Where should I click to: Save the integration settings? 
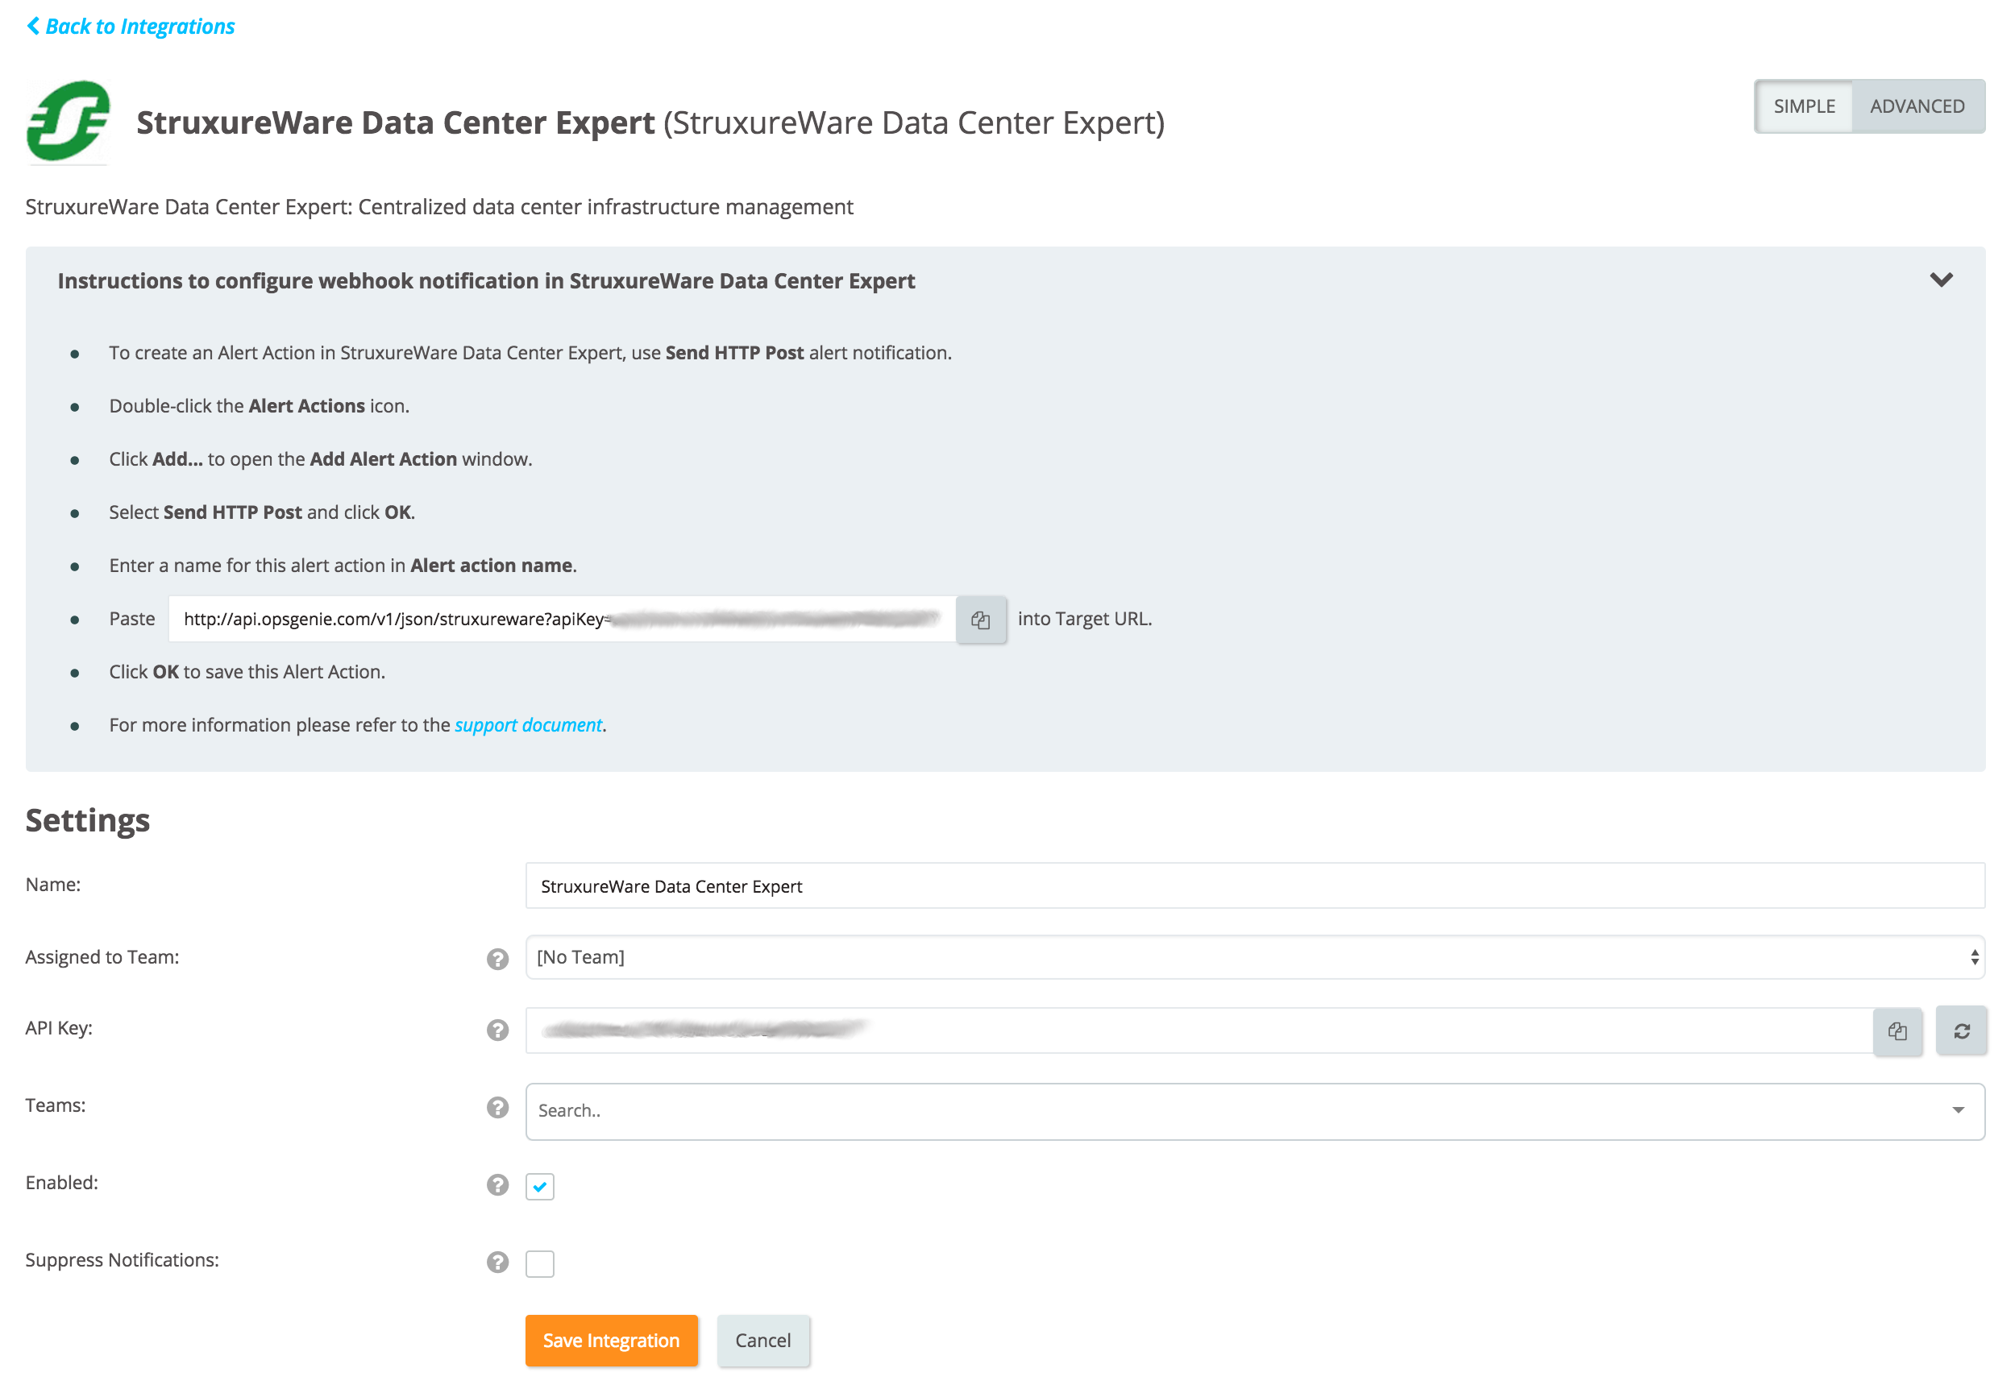(x=611, y=1341)
